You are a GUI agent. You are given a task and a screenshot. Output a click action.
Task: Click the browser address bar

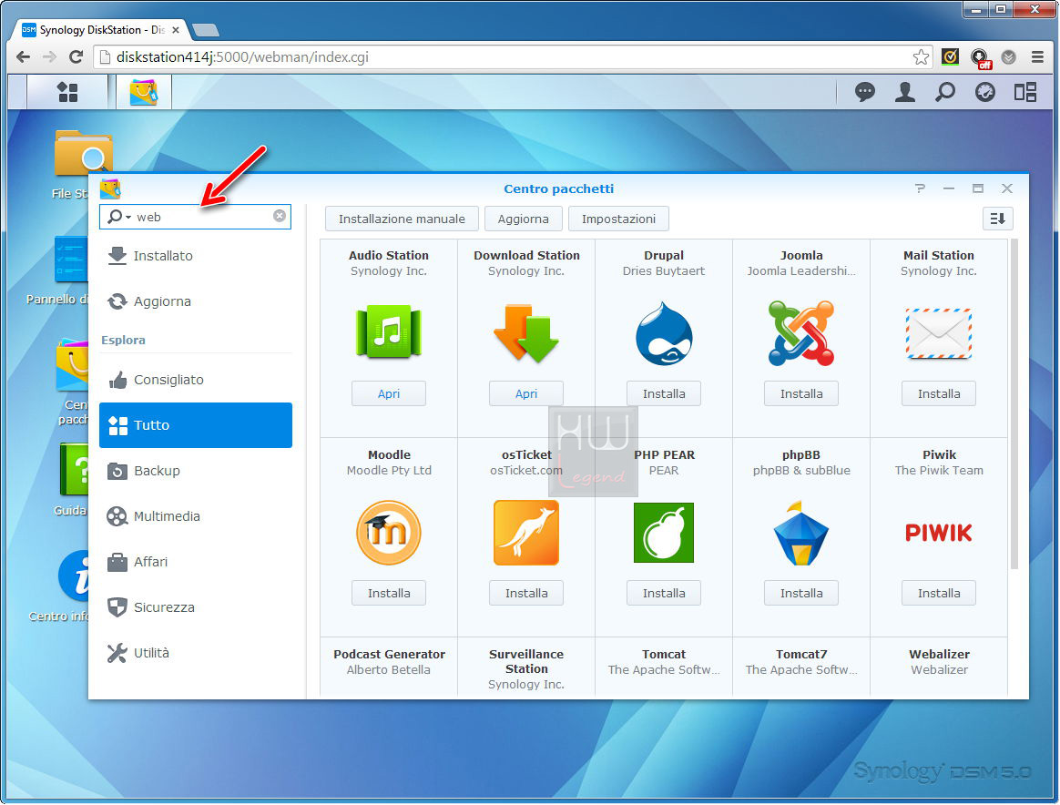pos(513,56)
